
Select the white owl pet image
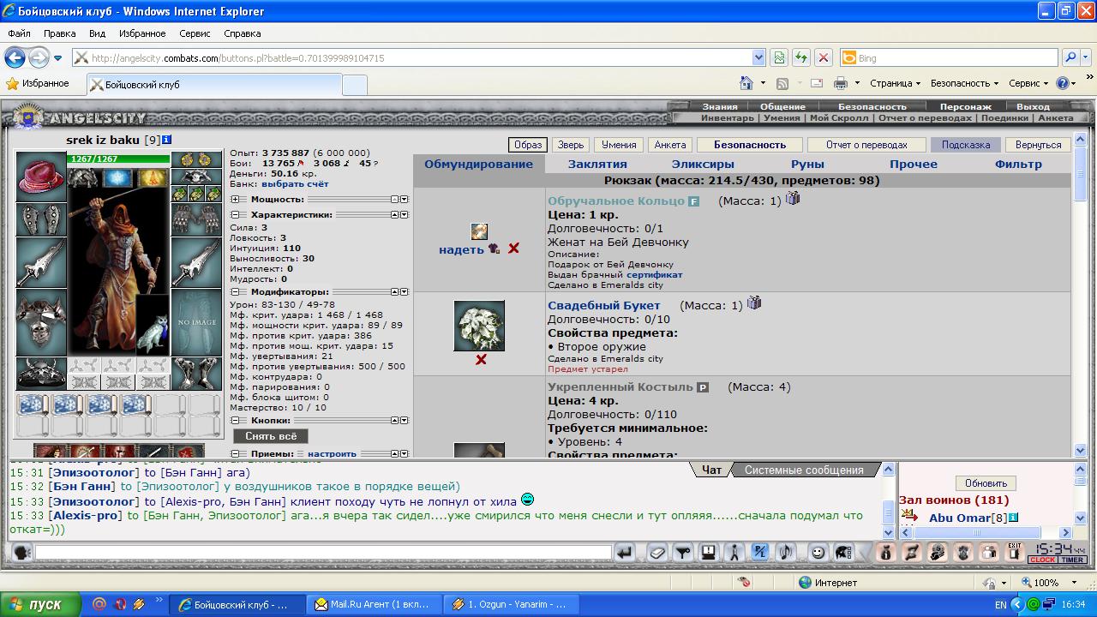[x=153, y=326]
